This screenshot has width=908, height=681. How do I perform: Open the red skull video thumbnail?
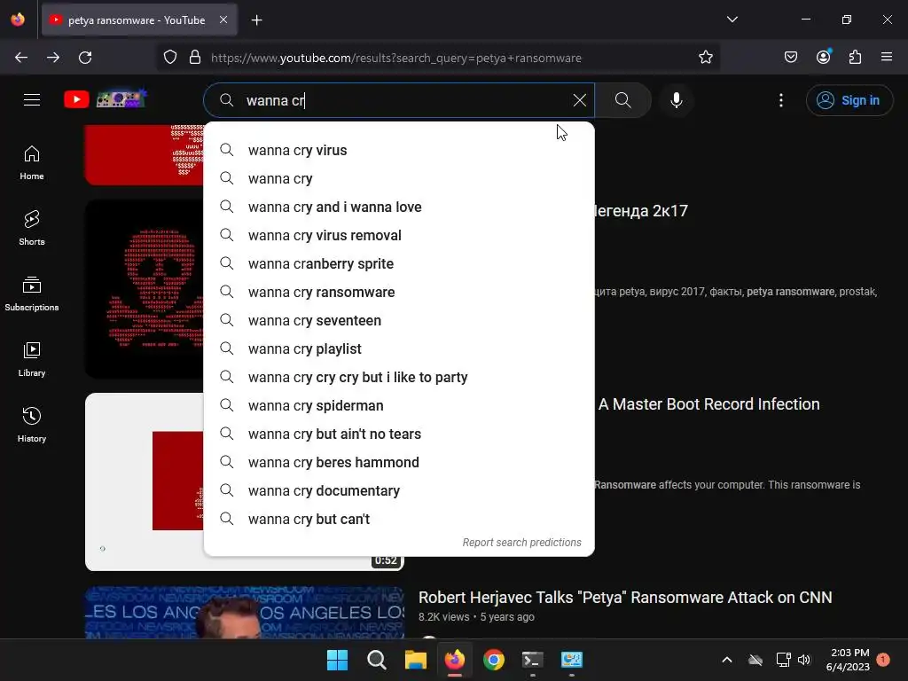tap(145, 289)
